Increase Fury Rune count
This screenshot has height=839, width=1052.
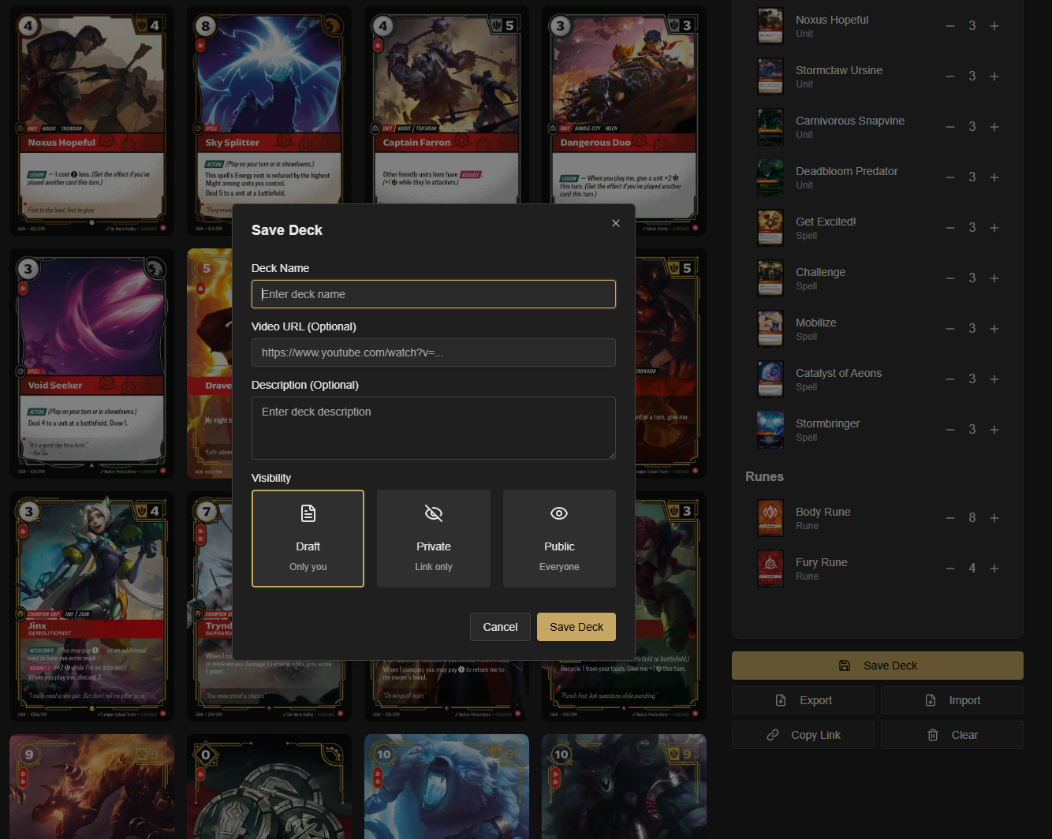click(994, 569)
